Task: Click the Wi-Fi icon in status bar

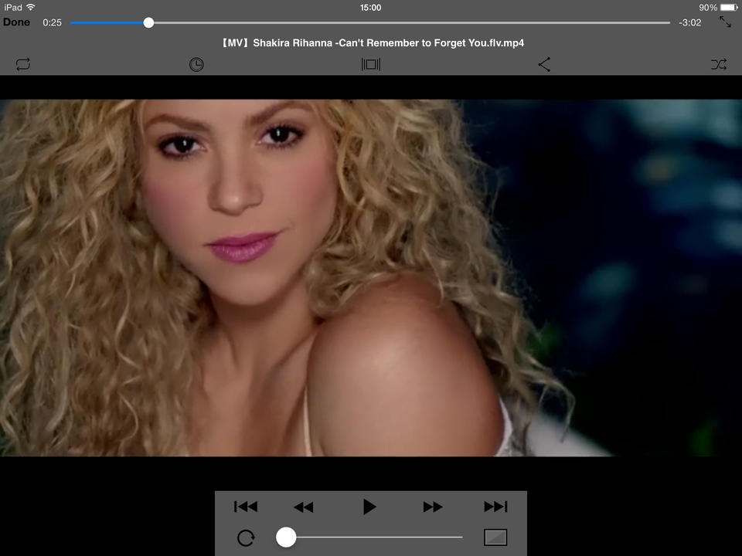Action: point(31,7)
